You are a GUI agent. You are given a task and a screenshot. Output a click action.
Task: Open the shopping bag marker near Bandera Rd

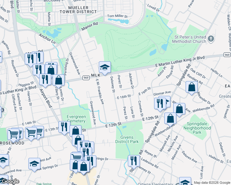point(192,87)
